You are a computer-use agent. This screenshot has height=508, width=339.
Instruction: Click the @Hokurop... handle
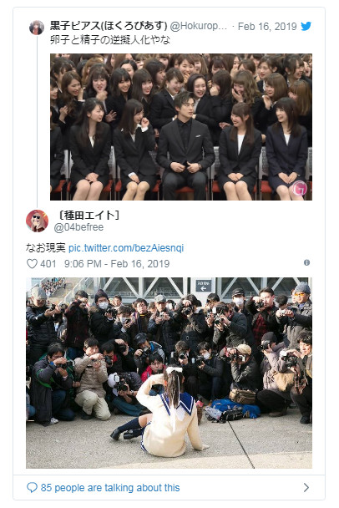tap(199, 26)
